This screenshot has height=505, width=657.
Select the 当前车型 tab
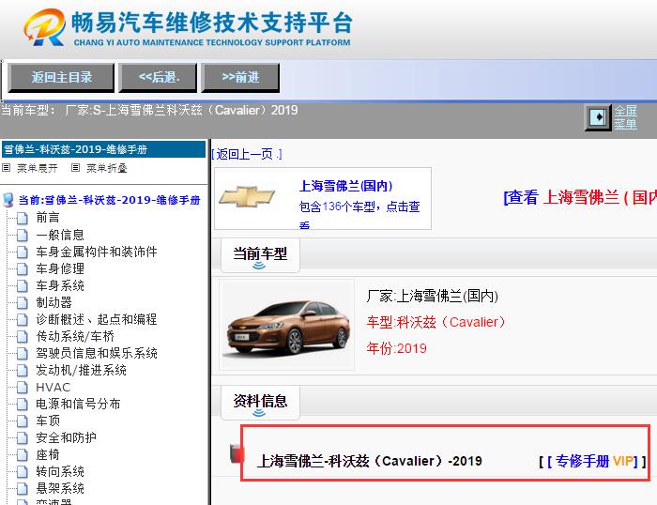point(260,254)
